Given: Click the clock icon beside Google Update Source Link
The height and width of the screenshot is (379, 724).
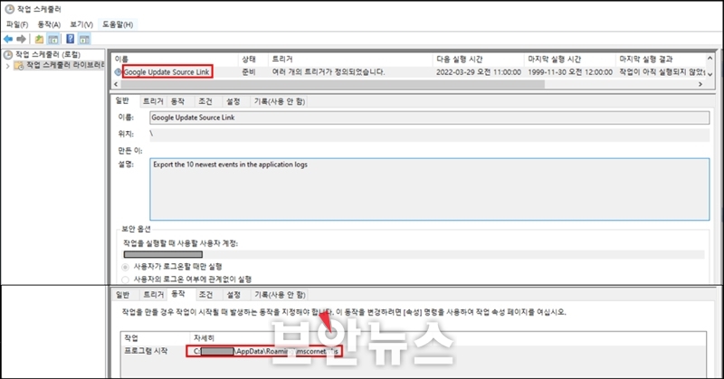Looking at the screenshot, I should pyautogui.click(x=119, y=72).
